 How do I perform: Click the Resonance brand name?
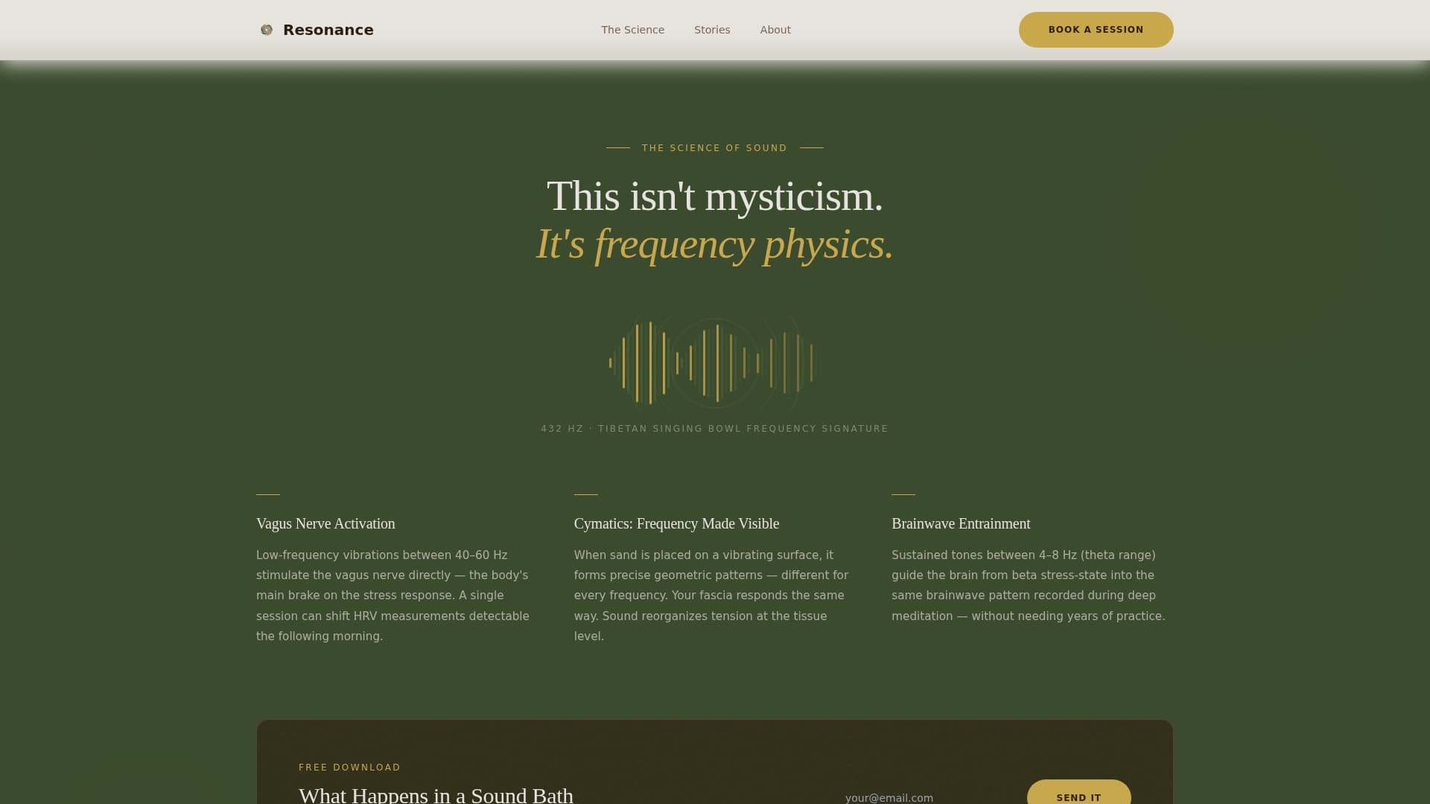tap(328, 30)
